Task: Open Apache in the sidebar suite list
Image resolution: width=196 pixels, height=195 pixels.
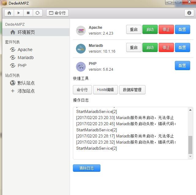Action: (x=25, y=50)
